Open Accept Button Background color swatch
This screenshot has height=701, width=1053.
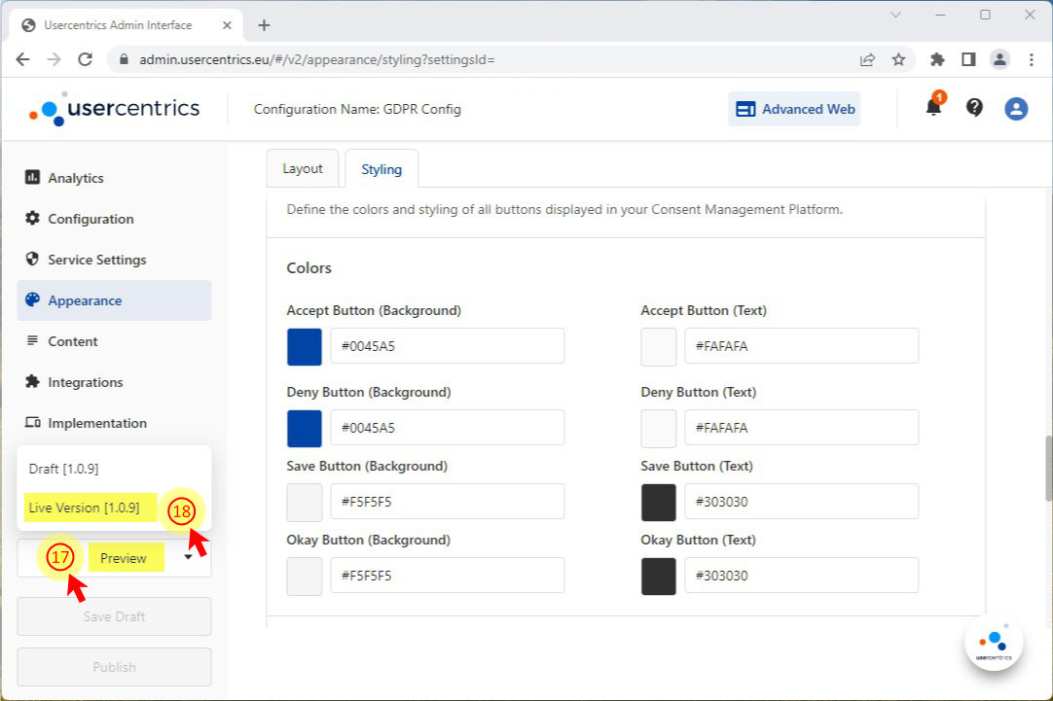(x=305, y=347)
